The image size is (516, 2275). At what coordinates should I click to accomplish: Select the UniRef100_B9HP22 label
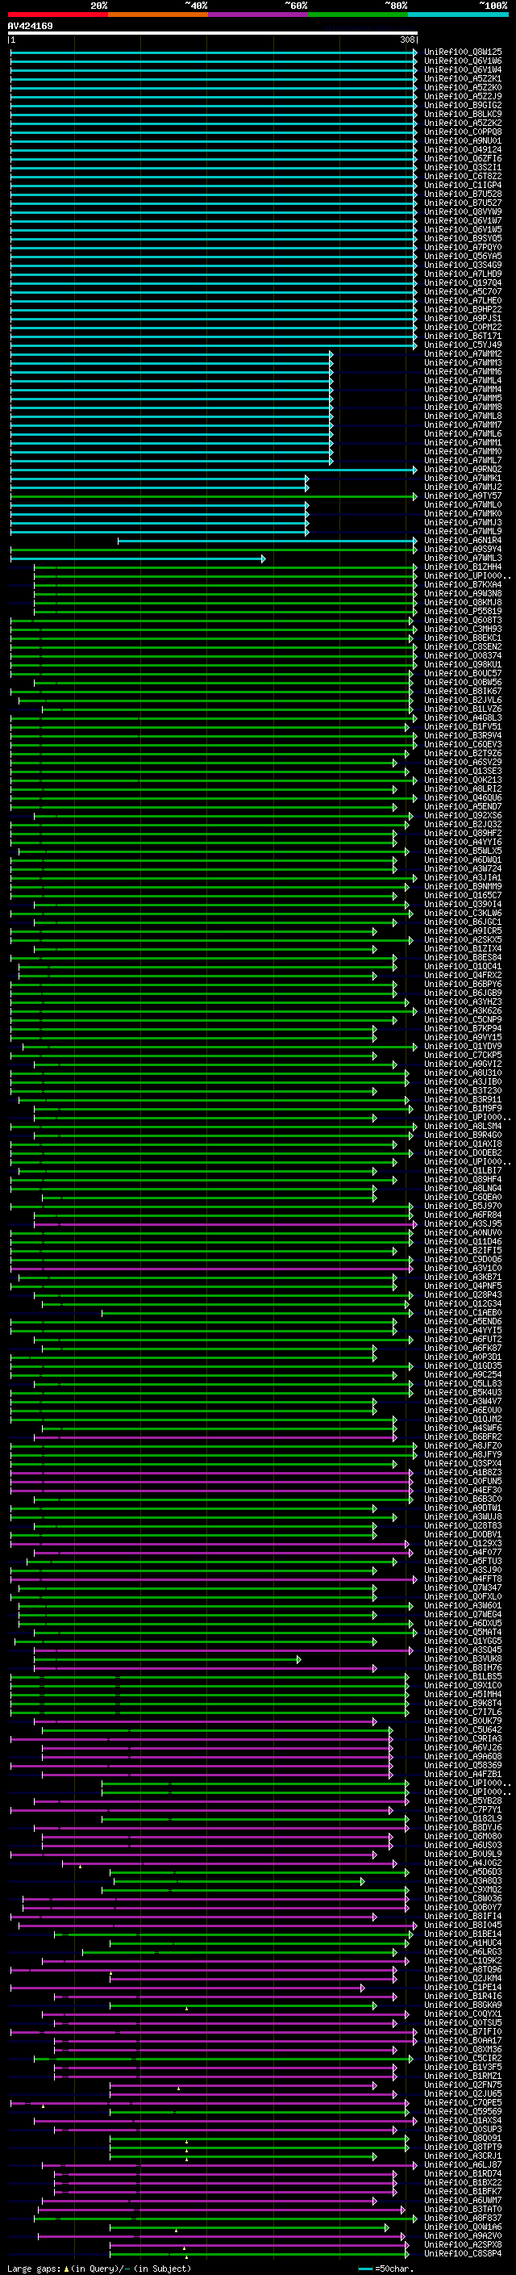pyautogui.click(x=463, y=309)
